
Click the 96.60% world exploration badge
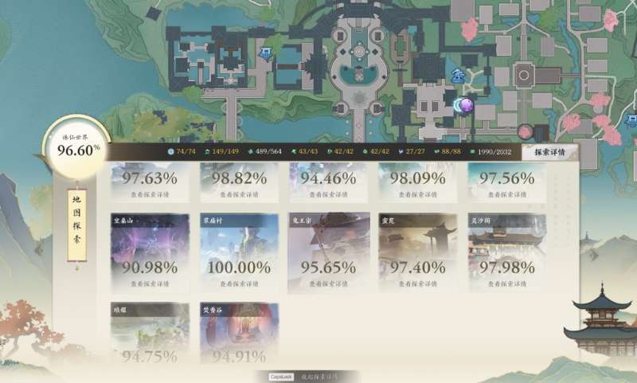[x=76, y=147]
